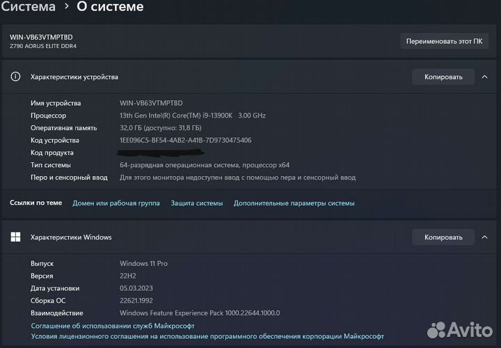Screen dimensions: 501x348
Task: Open the Домен или рабочая группа link
Action: click(116, 203)
